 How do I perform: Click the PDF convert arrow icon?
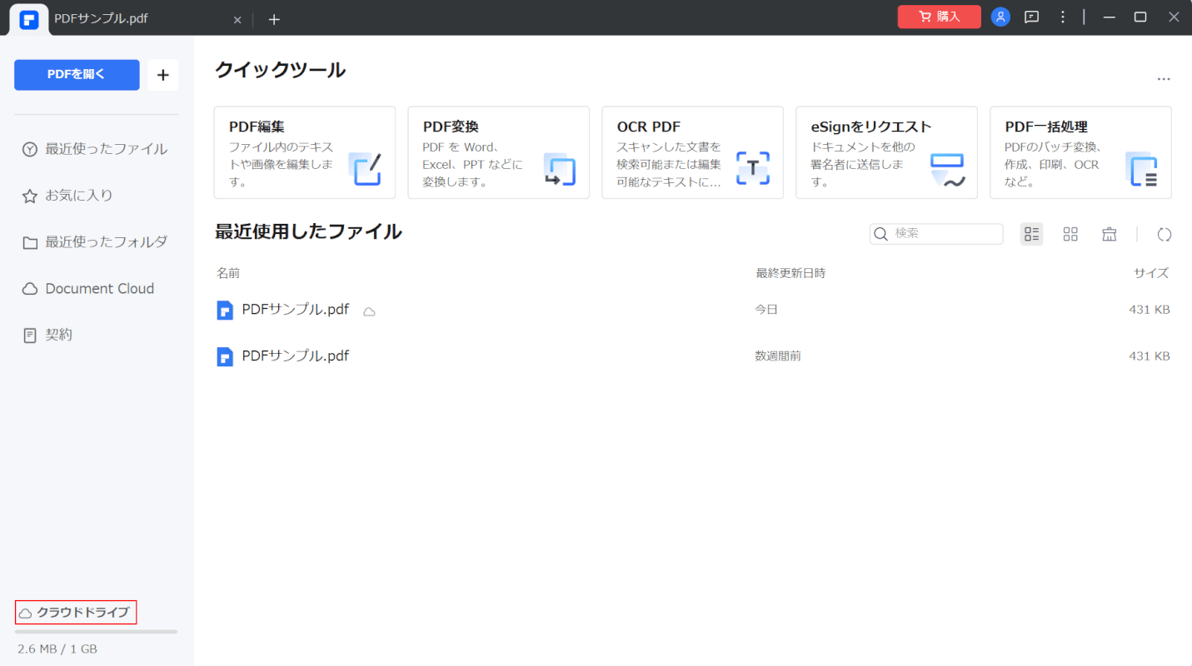559,169
